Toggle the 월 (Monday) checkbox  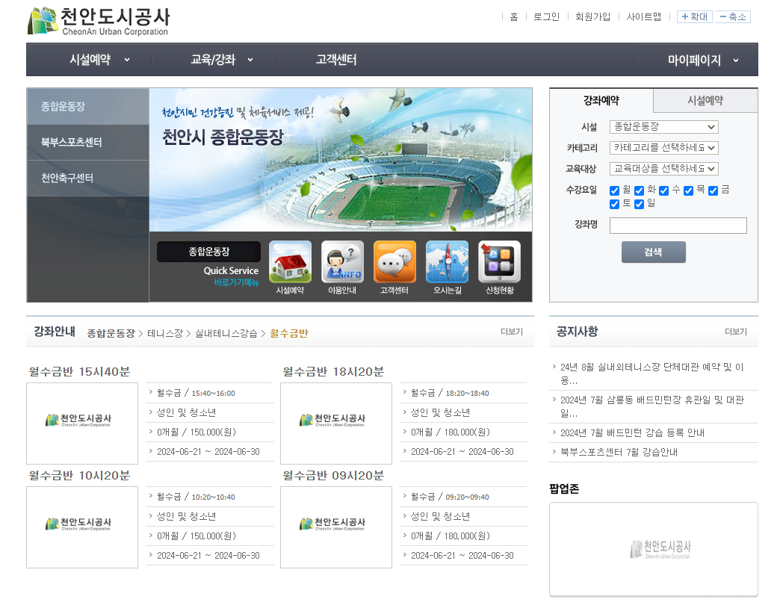click(614, 190)
